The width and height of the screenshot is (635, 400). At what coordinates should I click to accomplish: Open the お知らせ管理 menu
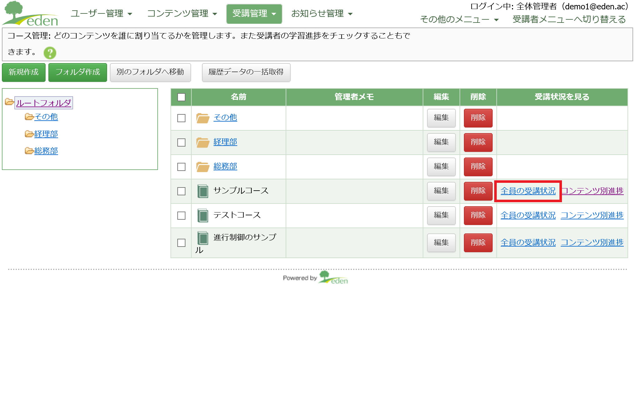pos(322,13)
